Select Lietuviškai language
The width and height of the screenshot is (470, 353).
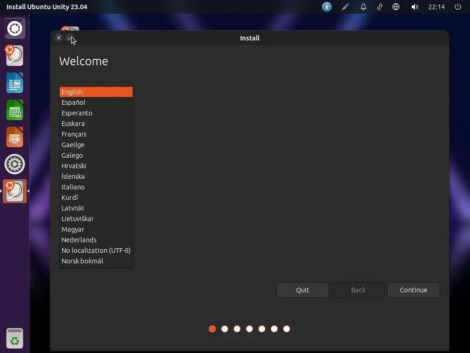[96, 218]
